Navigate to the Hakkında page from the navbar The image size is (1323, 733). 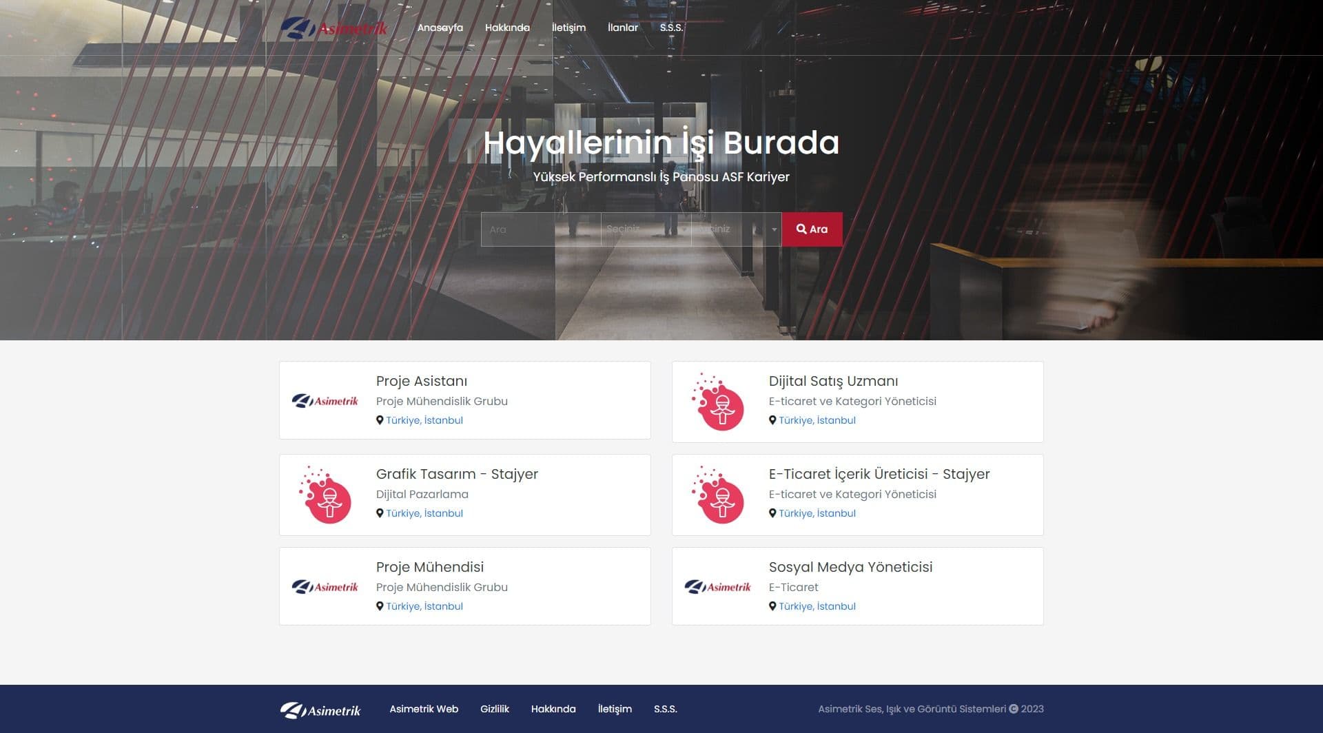pos(507,28)
